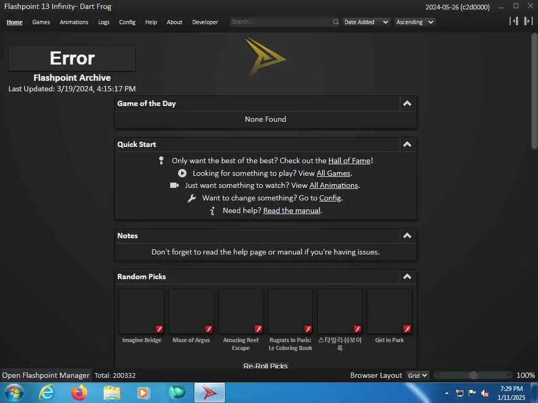538x403 pixels.
Task: Click the page vertical scrollbar
Action: pyautogui.click(x=534, y=91)
